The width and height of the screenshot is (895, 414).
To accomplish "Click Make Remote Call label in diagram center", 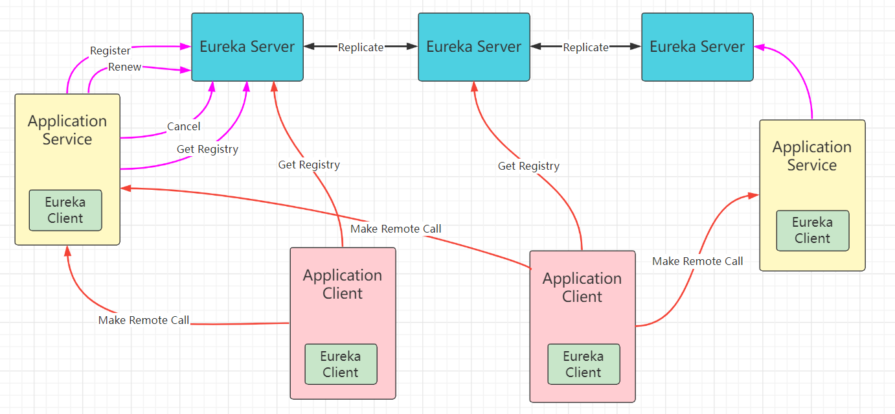I will pyautogui.click(x=396, y=229).
